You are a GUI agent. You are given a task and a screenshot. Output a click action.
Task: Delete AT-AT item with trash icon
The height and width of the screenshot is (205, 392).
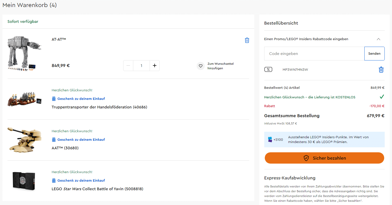point(247,40)
